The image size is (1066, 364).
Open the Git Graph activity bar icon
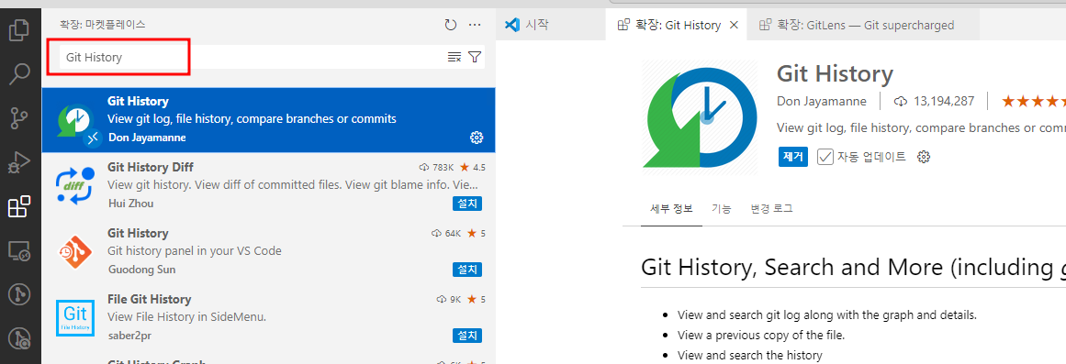point(19,294)
